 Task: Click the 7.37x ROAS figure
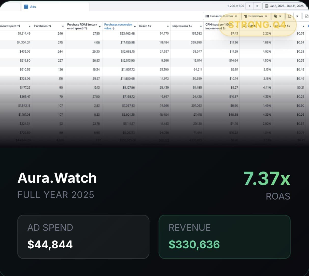click(x=267, y=178)
